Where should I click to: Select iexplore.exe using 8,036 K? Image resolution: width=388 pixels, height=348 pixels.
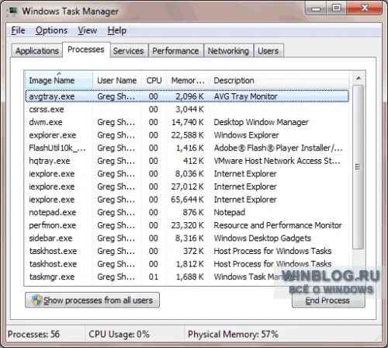(x=187, y=174)
